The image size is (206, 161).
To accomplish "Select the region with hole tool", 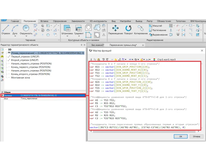I will (88, 27).
